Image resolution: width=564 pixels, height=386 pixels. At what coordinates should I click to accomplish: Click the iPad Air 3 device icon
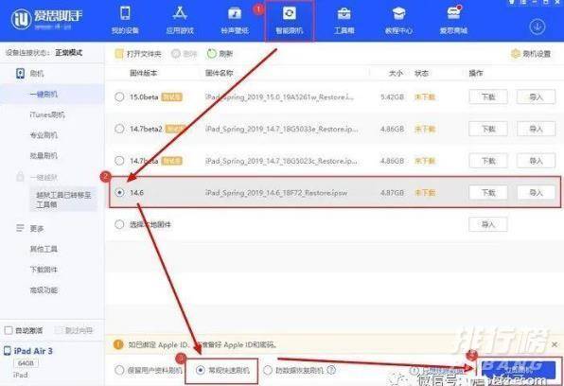click(8, 351)
